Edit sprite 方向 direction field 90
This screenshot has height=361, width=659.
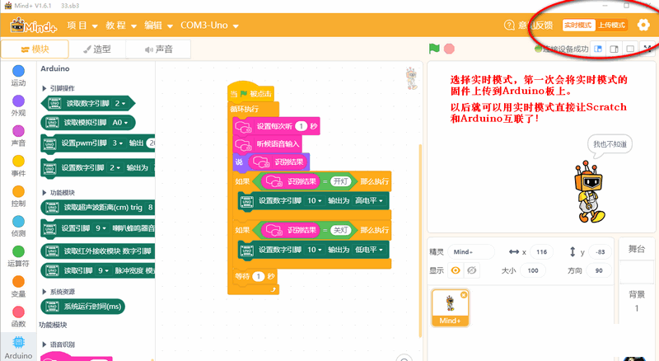pyautogui.click(x=599, y=270)
